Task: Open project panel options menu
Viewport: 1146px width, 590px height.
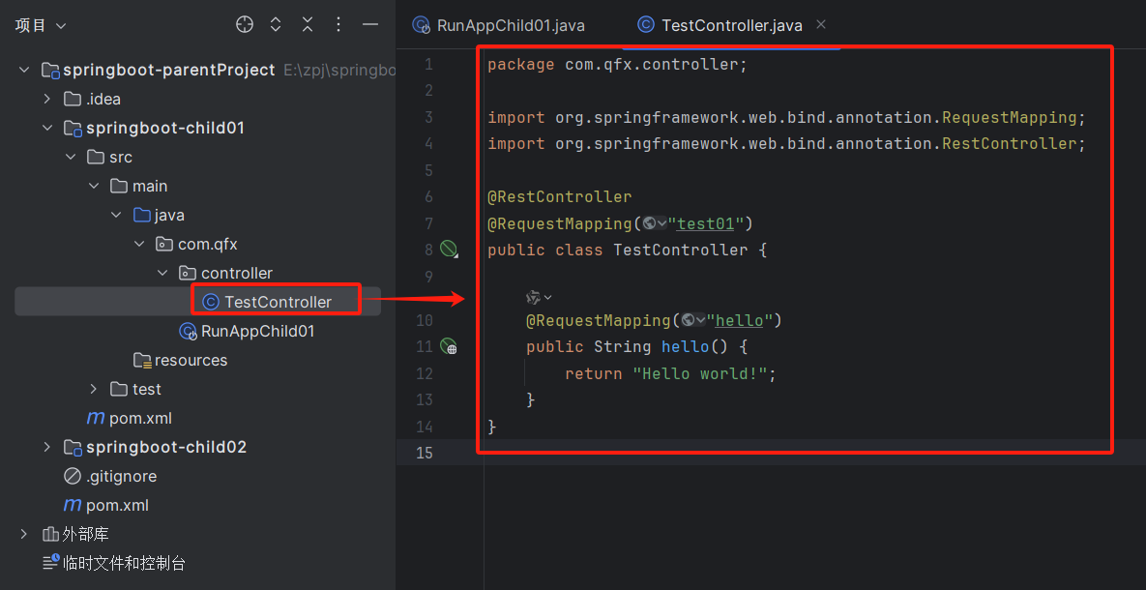Action: pos(338,25)
